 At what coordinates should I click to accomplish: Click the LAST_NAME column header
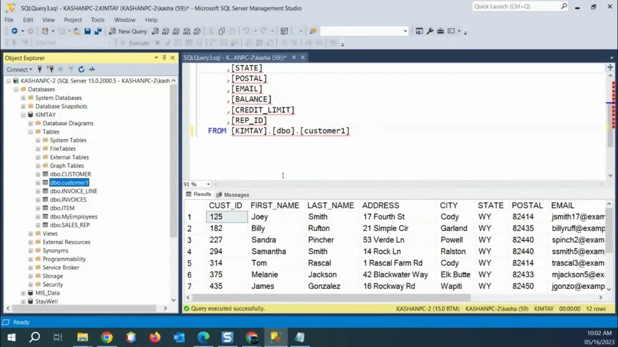331,205
